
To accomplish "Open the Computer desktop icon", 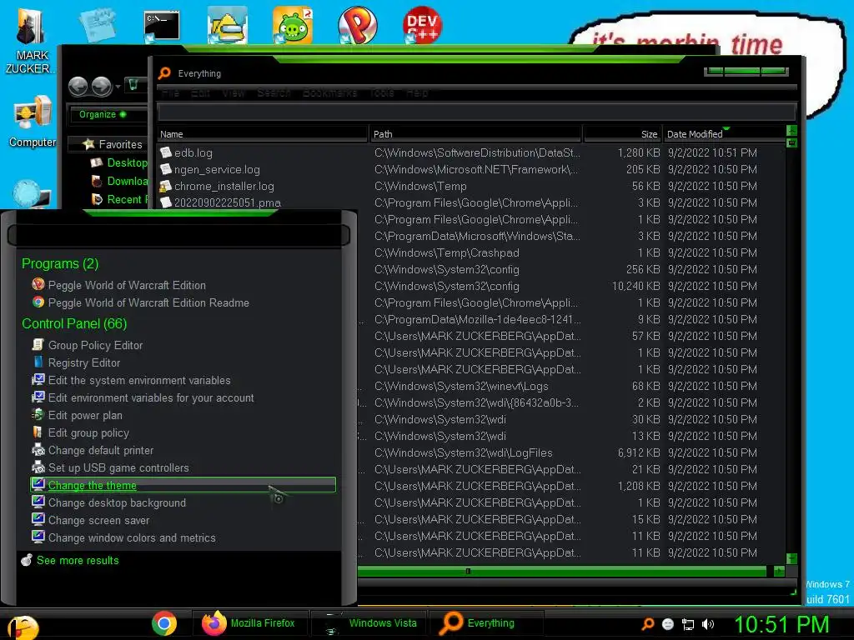I will click(33, 122).
